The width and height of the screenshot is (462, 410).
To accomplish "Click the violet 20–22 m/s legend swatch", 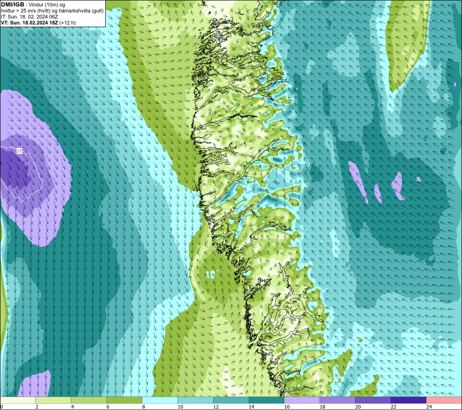I will 373,400.
